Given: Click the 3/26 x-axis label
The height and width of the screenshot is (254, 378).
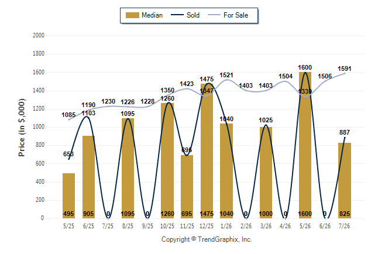Looking at the screenshot, I should pos(266,226).
